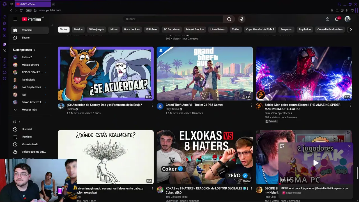Select the Todos chip
Viewport: 359px width, 202px height.
coord(64,29)
